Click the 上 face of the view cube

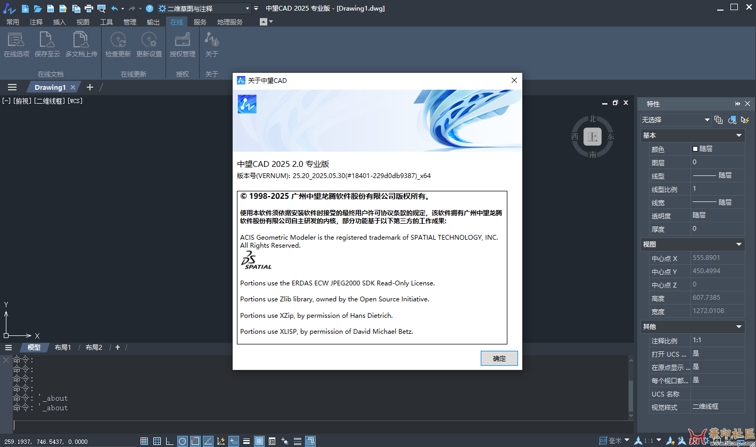pyautogui.click(x=593, y=137)
